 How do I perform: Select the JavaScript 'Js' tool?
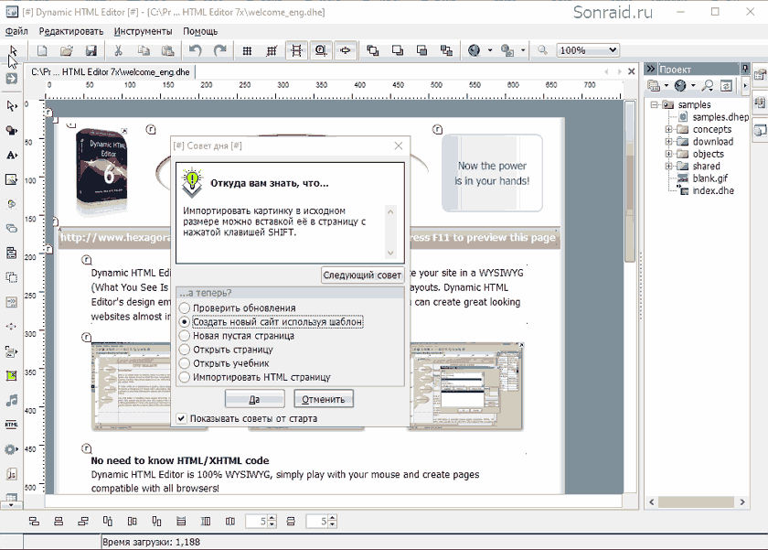click(x=11, y=474)
